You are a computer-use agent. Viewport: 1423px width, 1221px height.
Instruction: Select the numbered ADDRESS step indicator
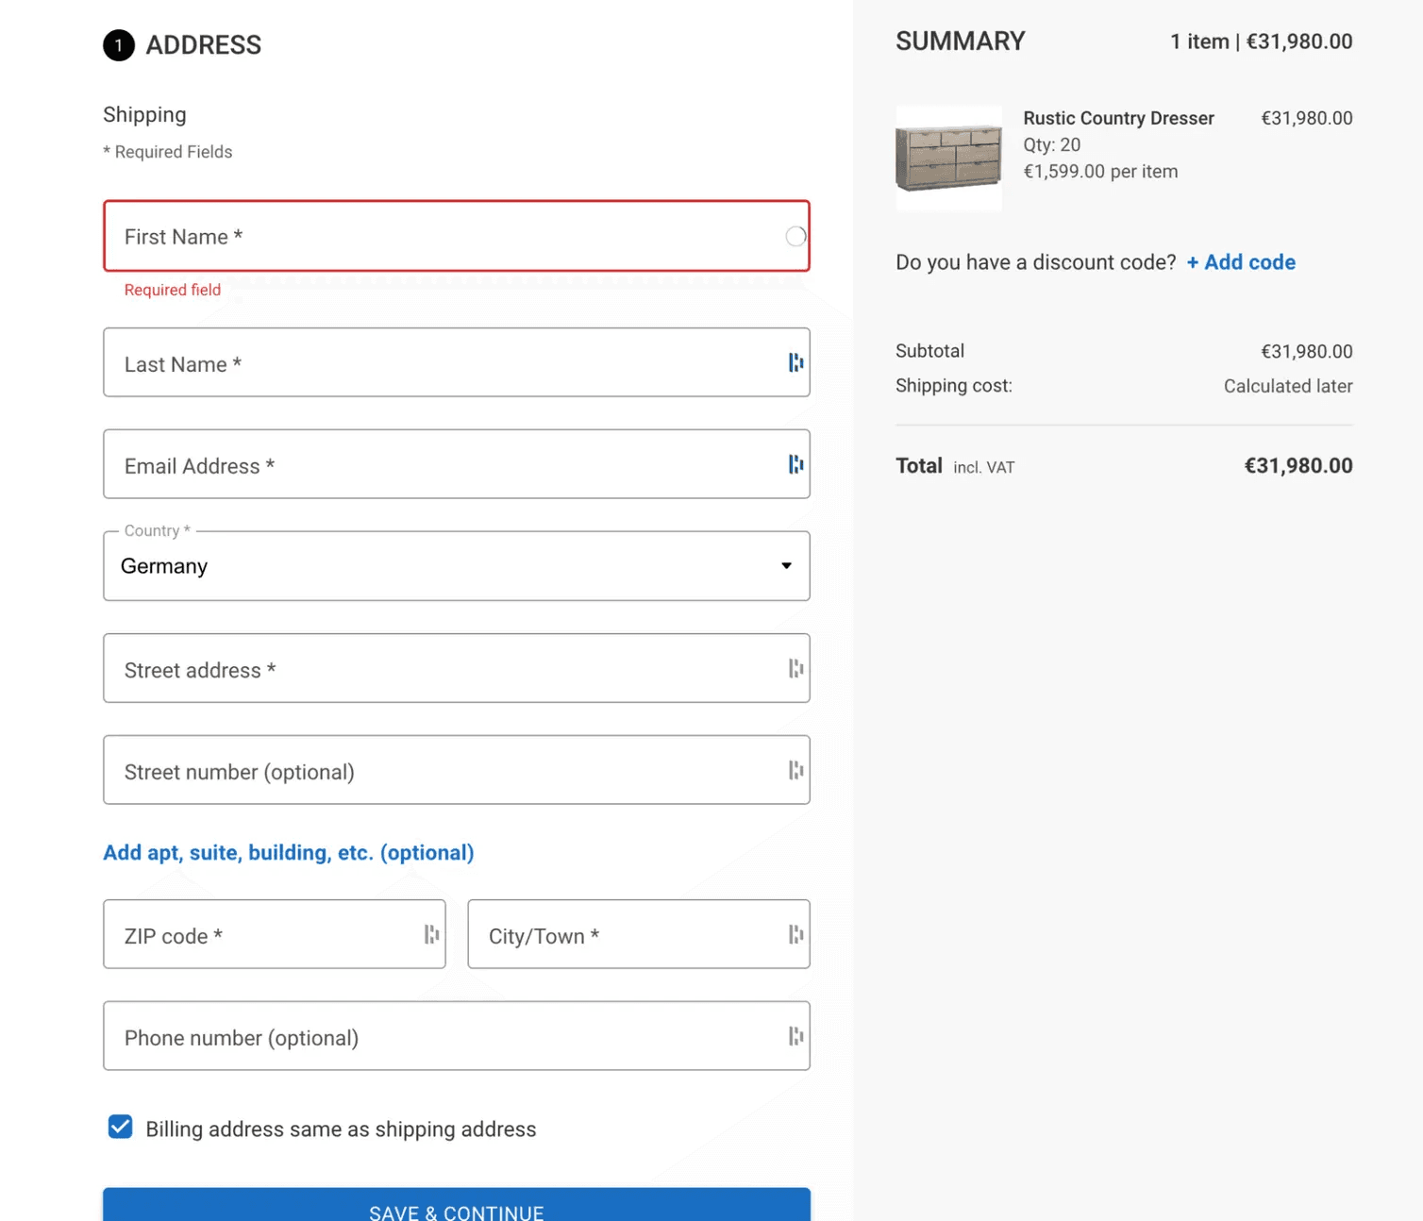pos(118,44)
